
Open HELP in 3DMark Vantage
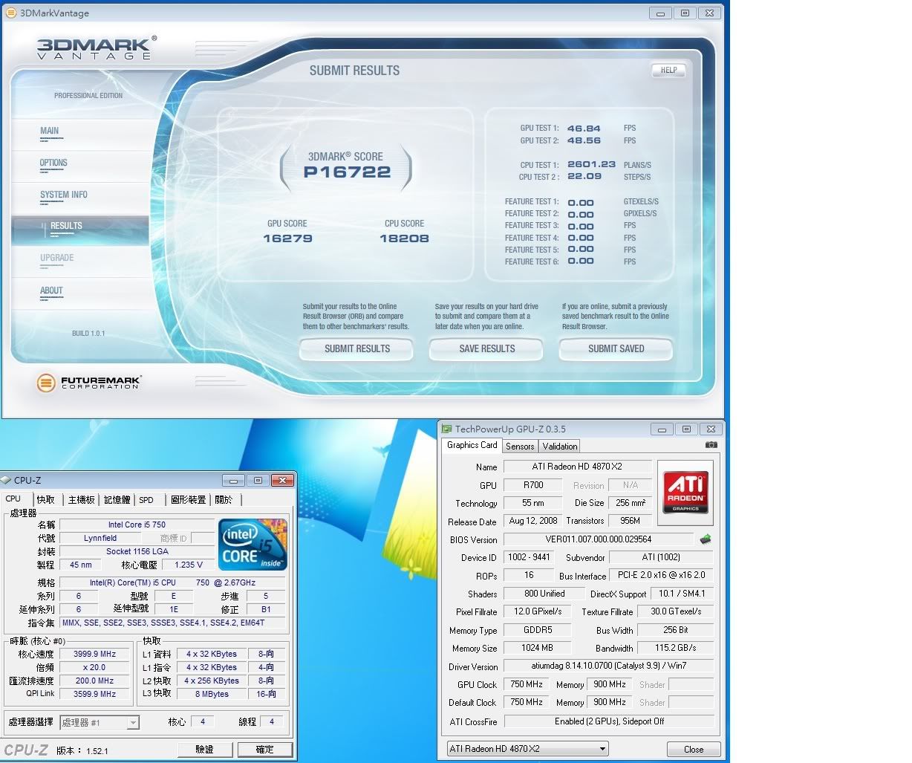pyautogui.click(x=668, y=71)
